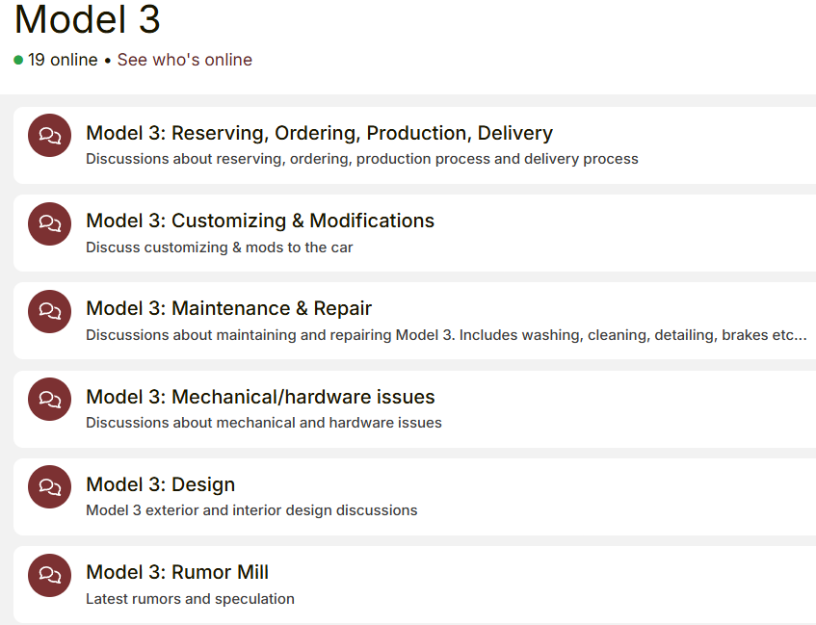
Task: Select the Model 3: Design forum title
Action: coord(160,484)
